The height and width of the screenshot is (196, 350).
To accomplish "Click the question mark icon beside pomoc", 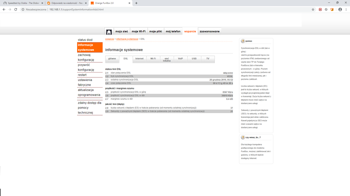I will [x=243, y=41].
